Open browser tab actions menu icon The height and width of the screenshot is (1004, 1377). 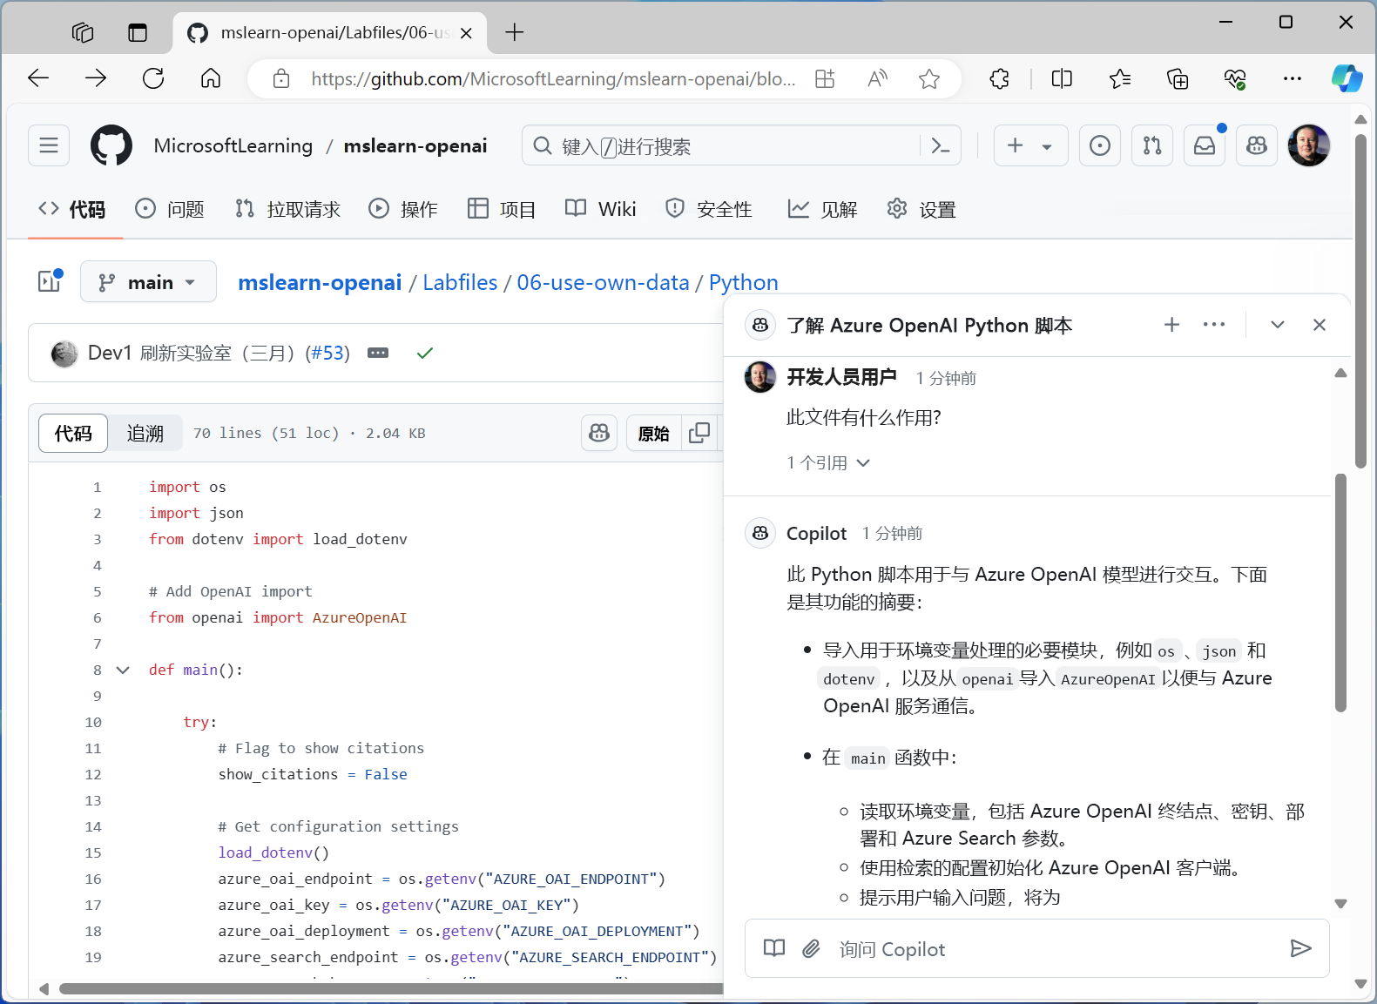tap(138, 32)
